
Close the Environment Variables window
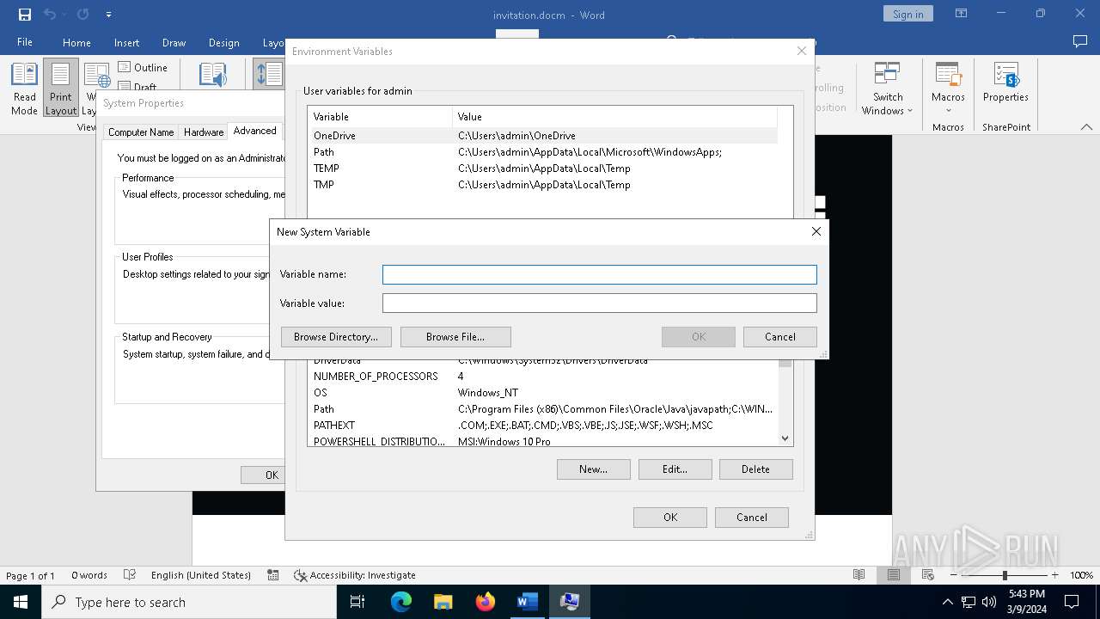pyautogui.click(x=802, y=51)
